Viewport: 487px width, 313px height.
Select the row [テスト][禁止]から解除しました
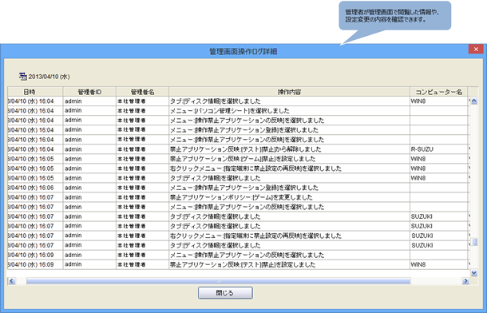239,149
